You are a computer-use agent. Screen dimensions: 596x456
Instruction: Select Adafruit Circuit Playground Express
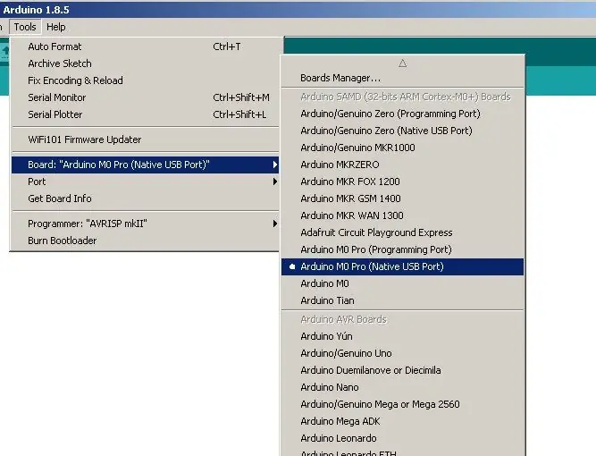402,232
